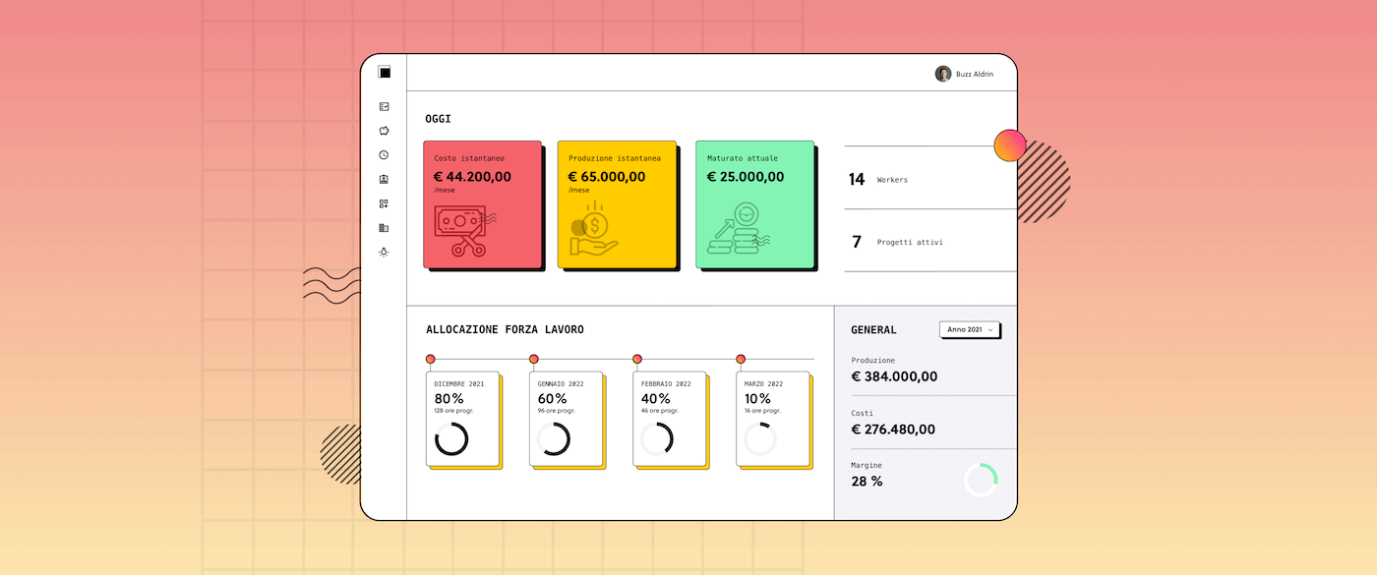Open the checklist icon in sidebar
The width and height of the screenshot is (1377, 575).
(384, 106)
